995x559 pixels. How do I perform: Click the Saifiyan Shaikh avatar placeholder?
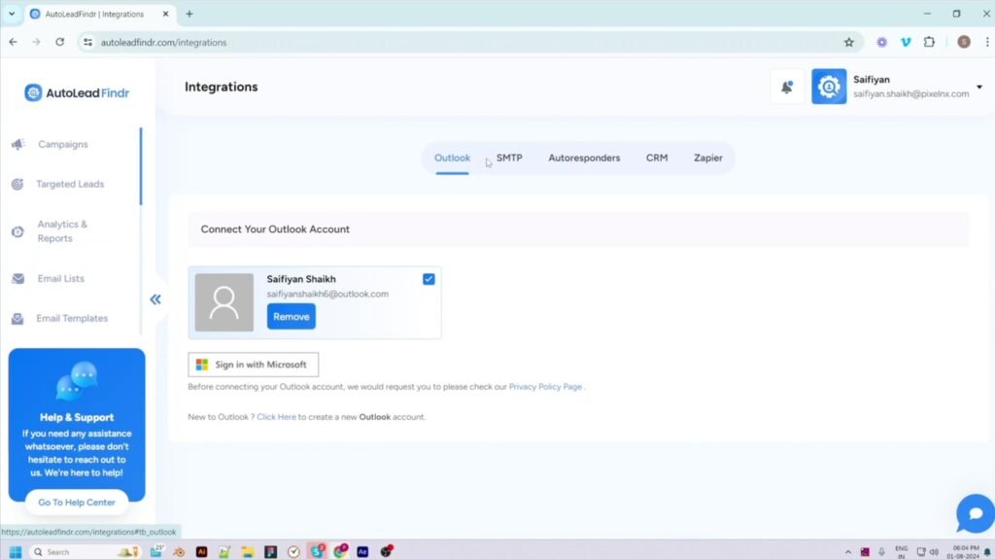point(224,302)
